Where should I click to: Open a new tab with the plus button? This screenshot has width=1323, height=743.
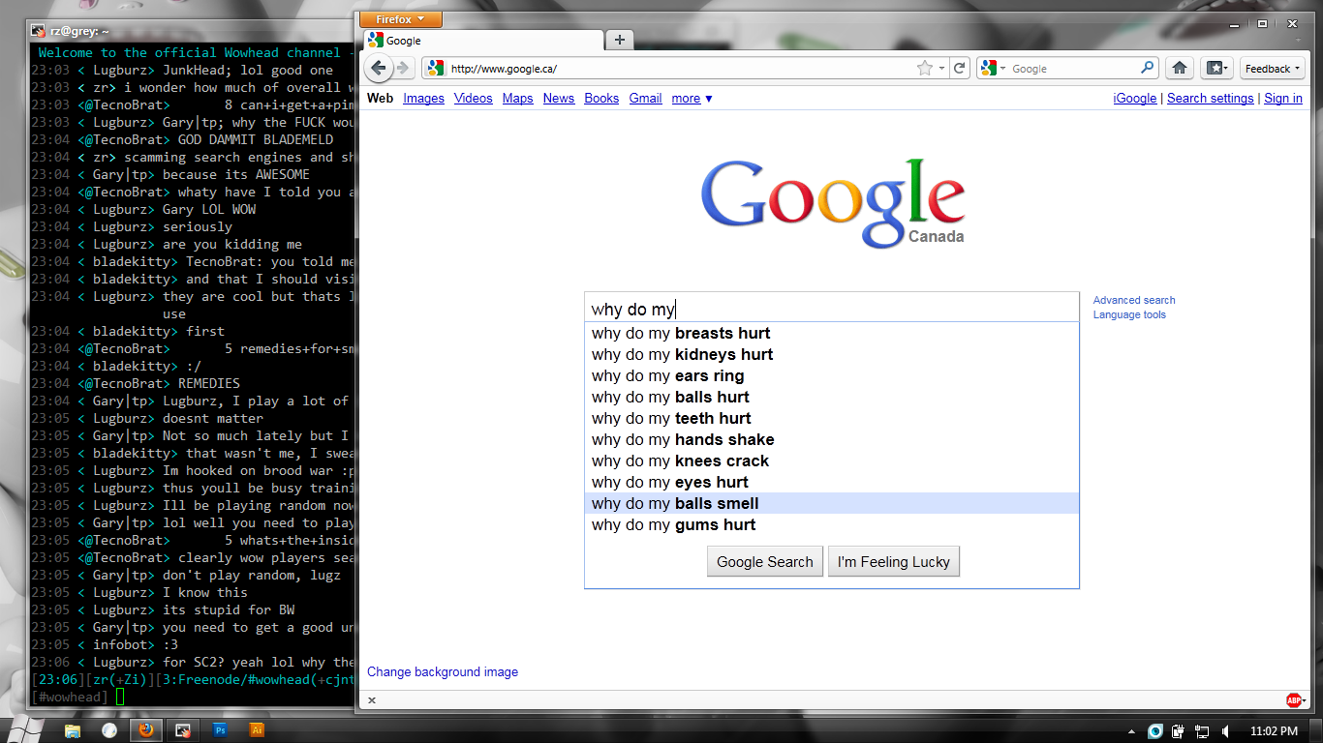coord(620,40)
